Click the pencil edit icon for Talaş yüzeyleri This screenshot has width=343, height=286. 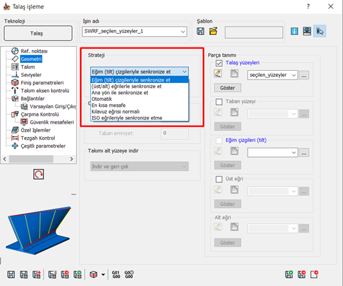point(218,74)
